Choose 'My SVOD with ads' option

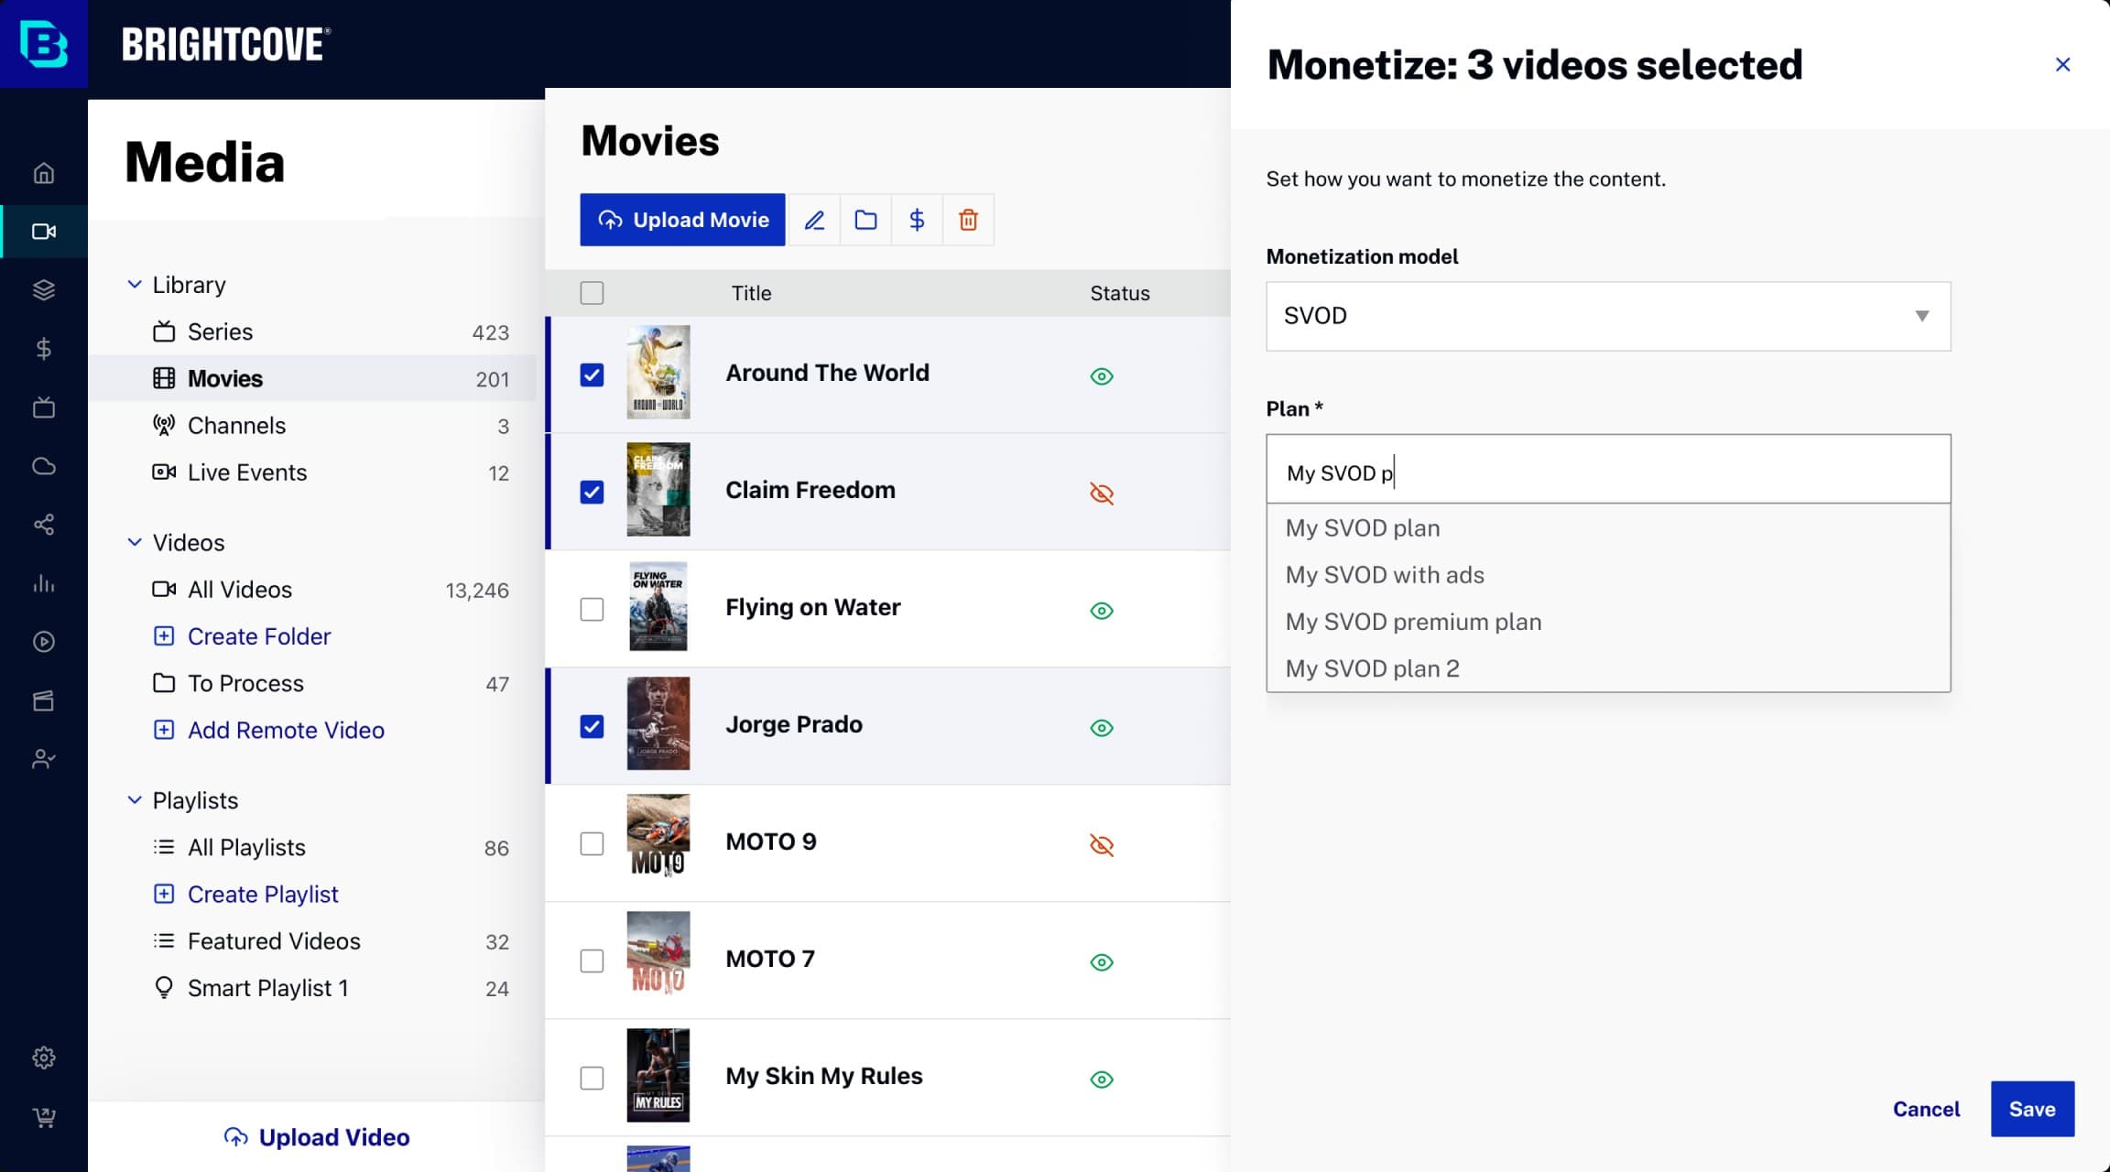[1608, 575]
